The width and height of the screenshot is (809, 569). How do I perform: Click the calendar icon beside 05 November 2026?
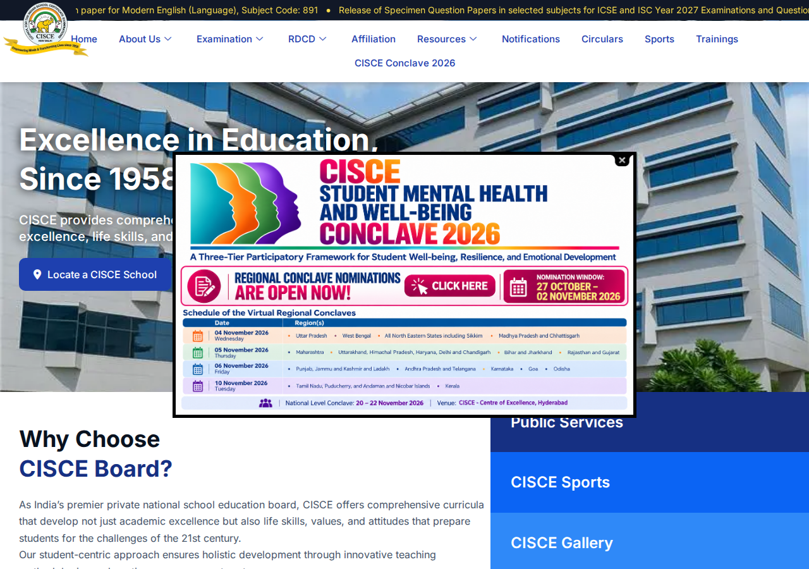pyautogui.click(x=198, y=353)
